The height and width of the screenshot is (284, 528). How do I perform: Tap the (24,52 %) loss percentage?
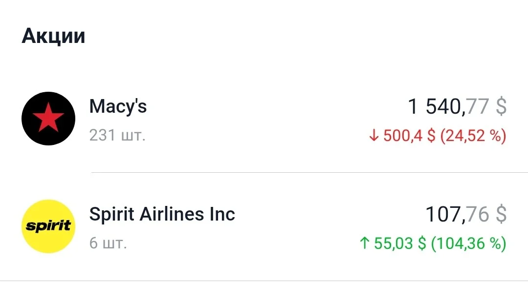473,136
